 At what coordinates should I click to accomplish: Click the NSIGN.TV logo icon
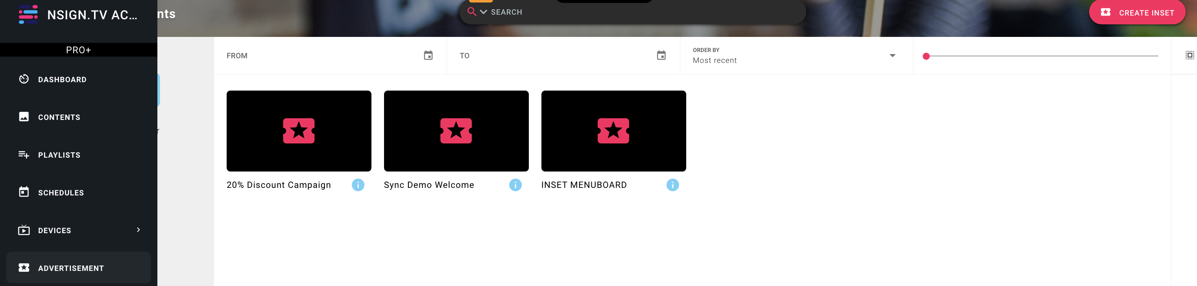point(28,14)
